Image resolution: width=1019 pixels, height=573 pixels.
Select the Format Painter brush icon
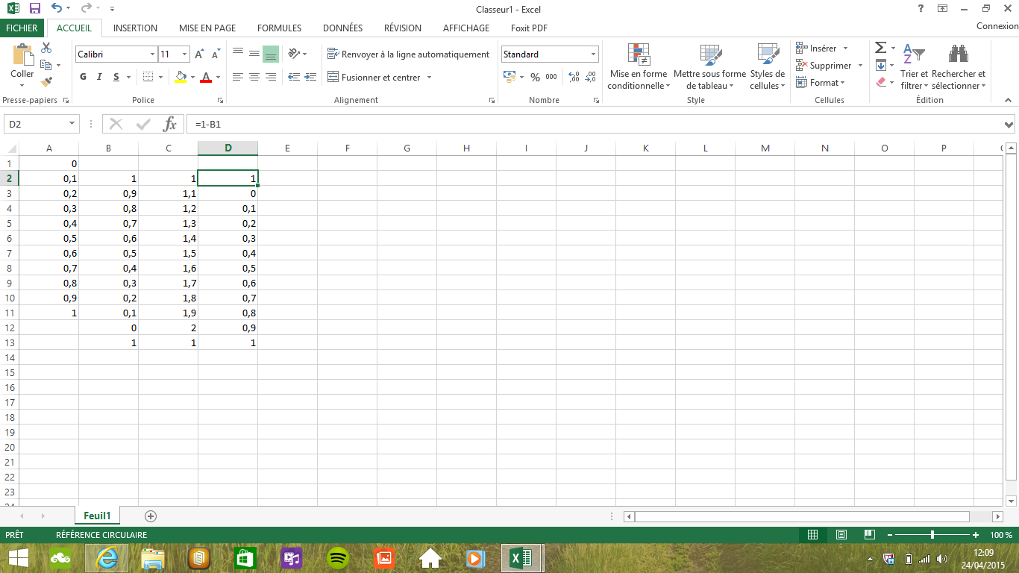click(46, 82)
